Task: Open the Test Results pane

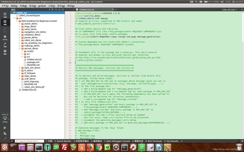Action: (171, 141)
